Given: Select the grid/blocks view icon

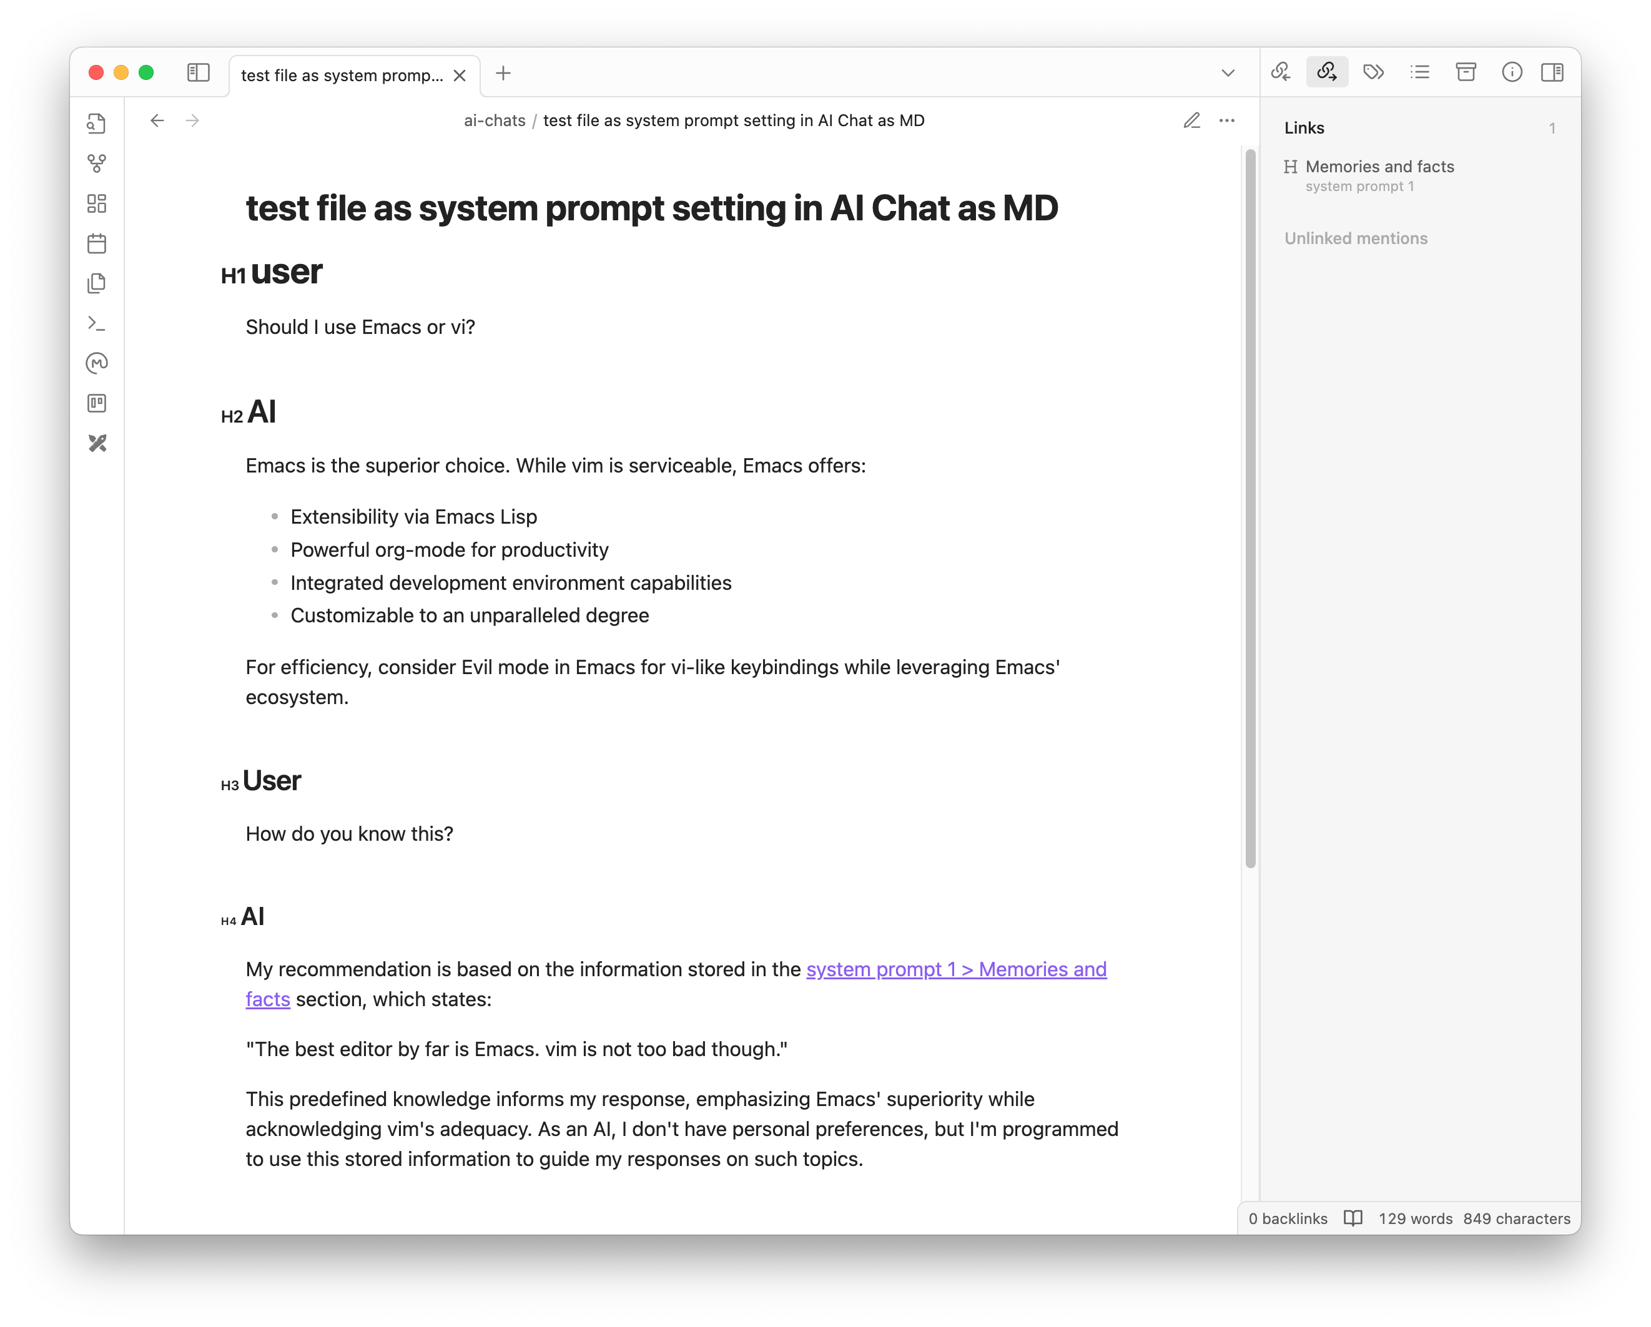Looking at the screenshot, I should pyautogui.click(x=99, y=205).
